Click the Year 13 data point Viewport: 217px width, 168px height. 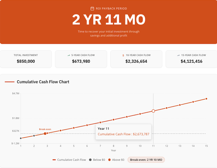[180, 105]
